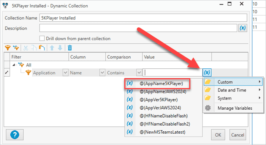This screenshot has height=145, width=266.
Task: Click the Column column header
Action: [x=87, y=57]
